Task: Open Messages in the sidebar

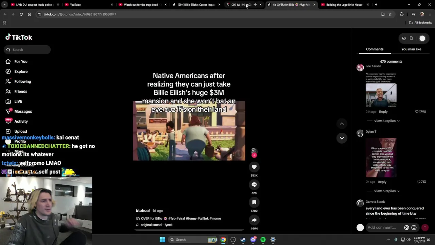Action: (23, 111)
